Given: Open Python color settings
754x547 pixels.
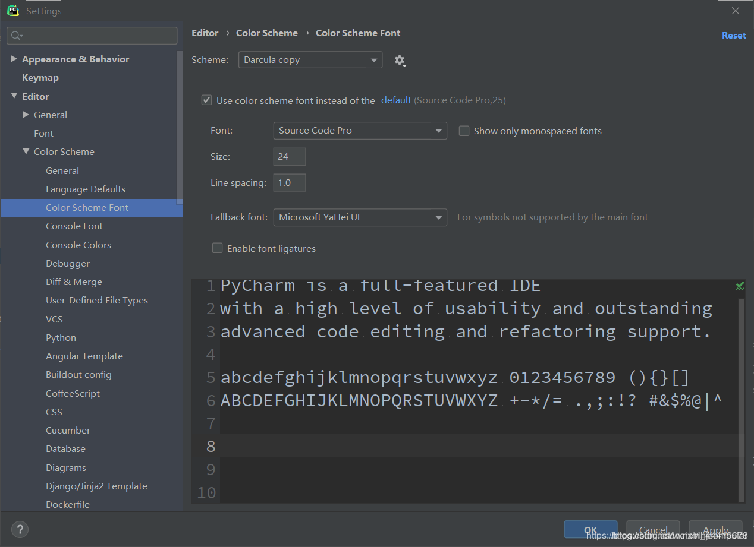Looking at the screenshot, I should (x=61, y=338).
